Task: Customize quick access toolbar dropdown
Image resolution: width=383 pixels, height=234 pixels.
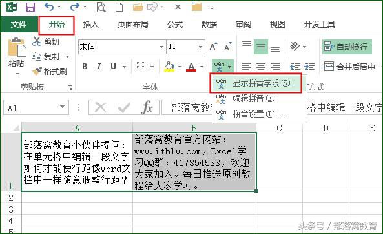Action: [x=212, y=8]
